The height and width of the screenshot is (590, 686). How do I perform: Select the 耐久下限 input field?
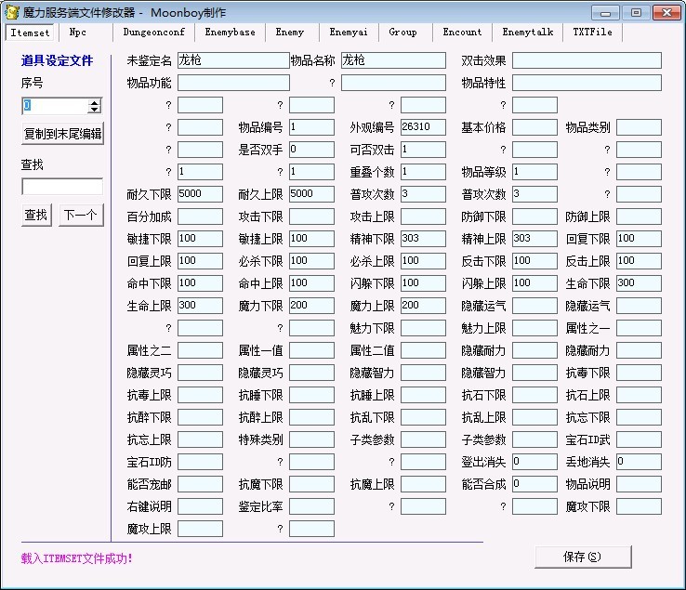(x=200, y=194)
